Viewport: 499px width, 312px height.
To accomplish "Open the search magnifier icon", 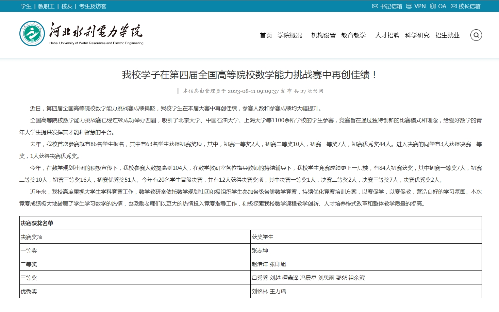I will (x=476, y=35).
